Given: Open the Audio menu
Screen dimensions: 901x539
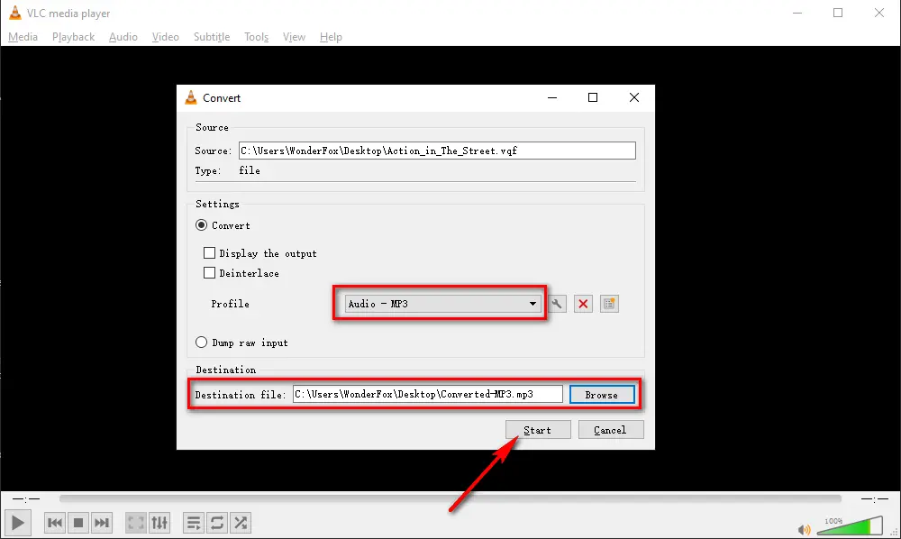Looking at the screenshot, I should (123, 37).
